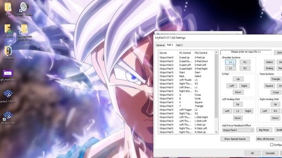Bind Left Analog Stick Down

237,118
